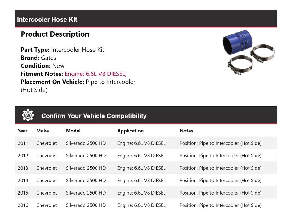
Task: Select the 2012 year cell
Action: coord(23,156)
